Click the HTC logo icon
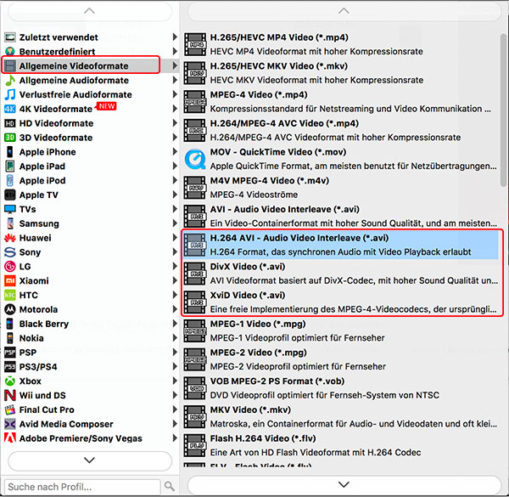This screenshot has width=509, height=497. pyautogui.click(x=10, y=295)
